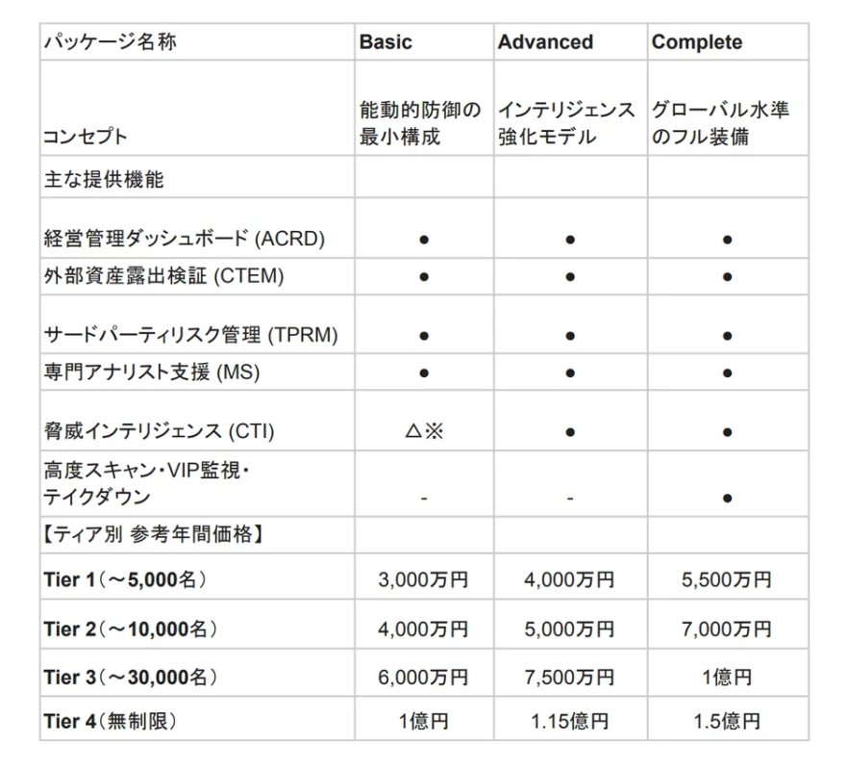This screenshot has height=770, width=847.
Task: Select the Complete column header
Action: (x=698, y=41)
